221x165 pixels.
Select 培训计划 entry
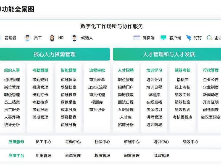click(x=154, y=80)
